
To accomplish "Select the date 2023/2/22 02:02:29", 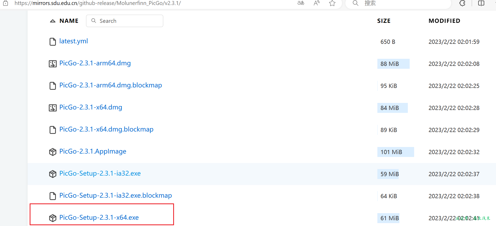I will click(454, 130).
